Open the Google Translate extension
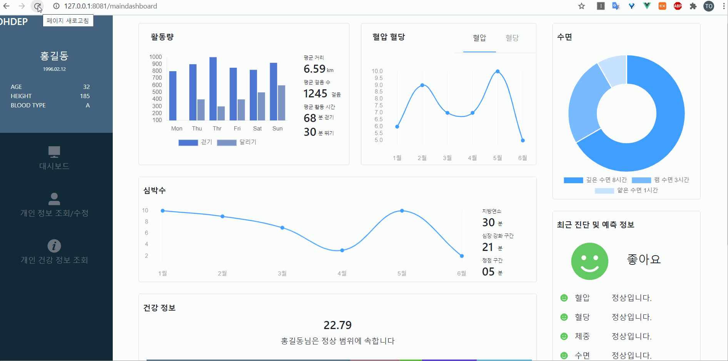The image size is (728, 361). coord(616,6)
